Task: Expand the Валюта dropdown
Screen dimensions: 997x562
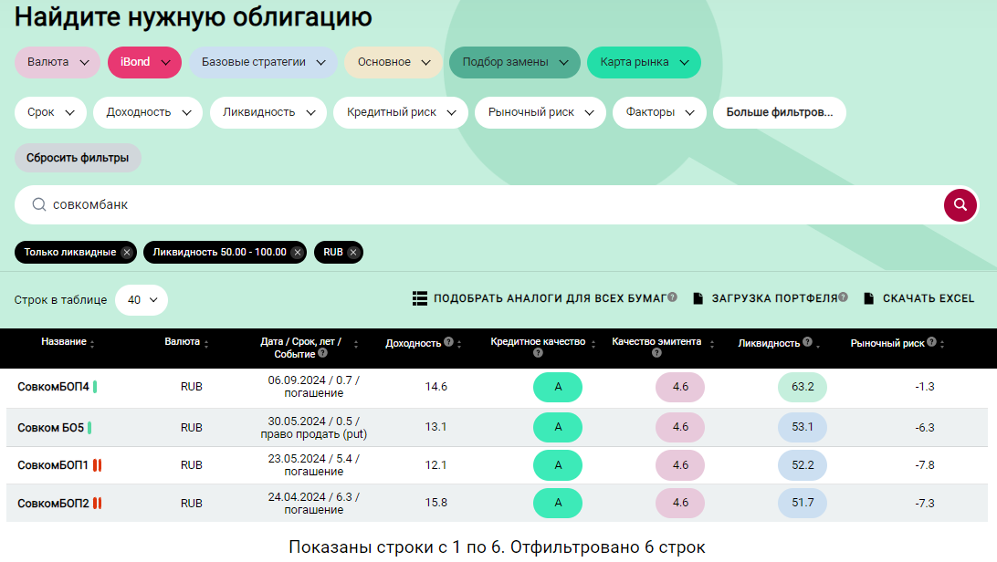Action: 58,62
